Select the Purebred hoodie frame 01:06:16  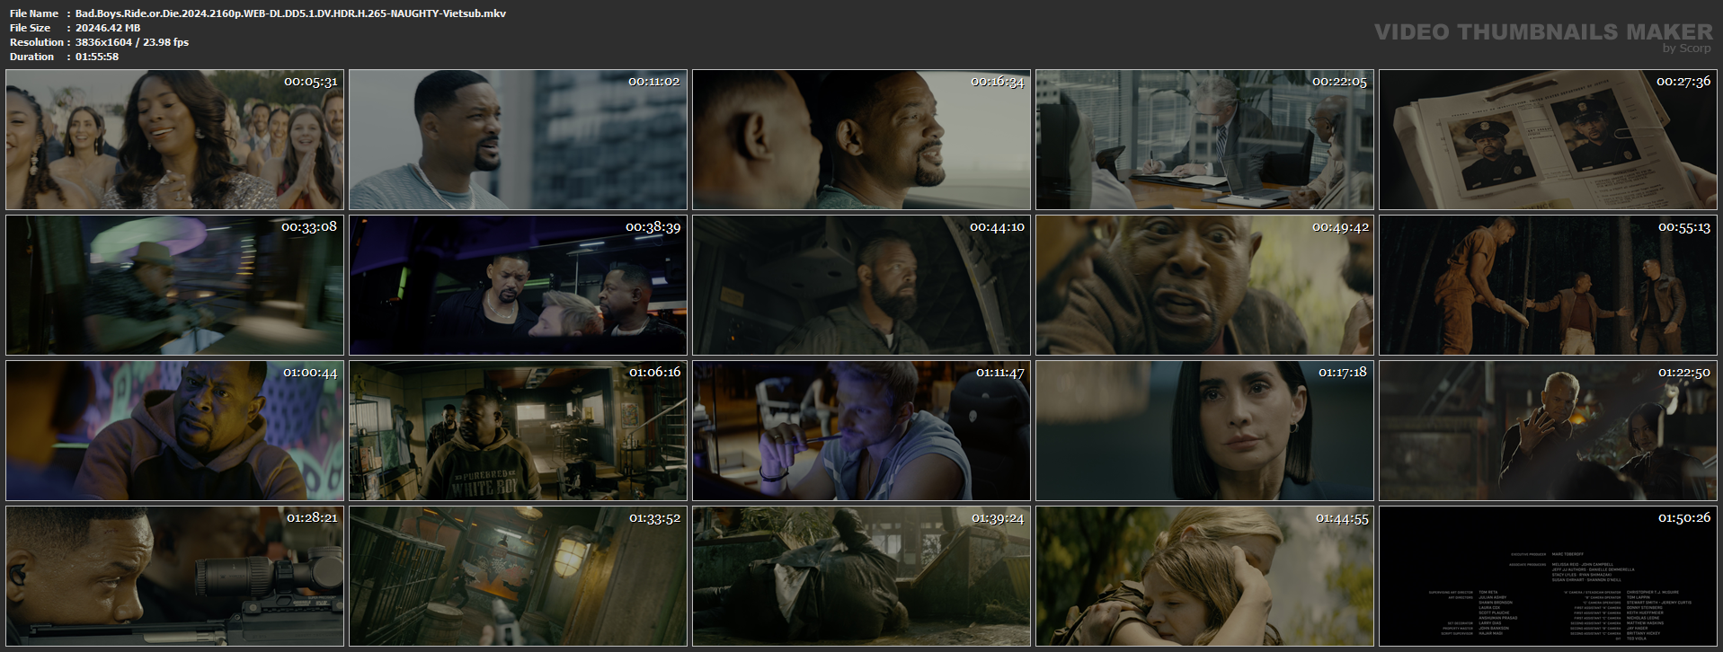[x=518, y=431]
